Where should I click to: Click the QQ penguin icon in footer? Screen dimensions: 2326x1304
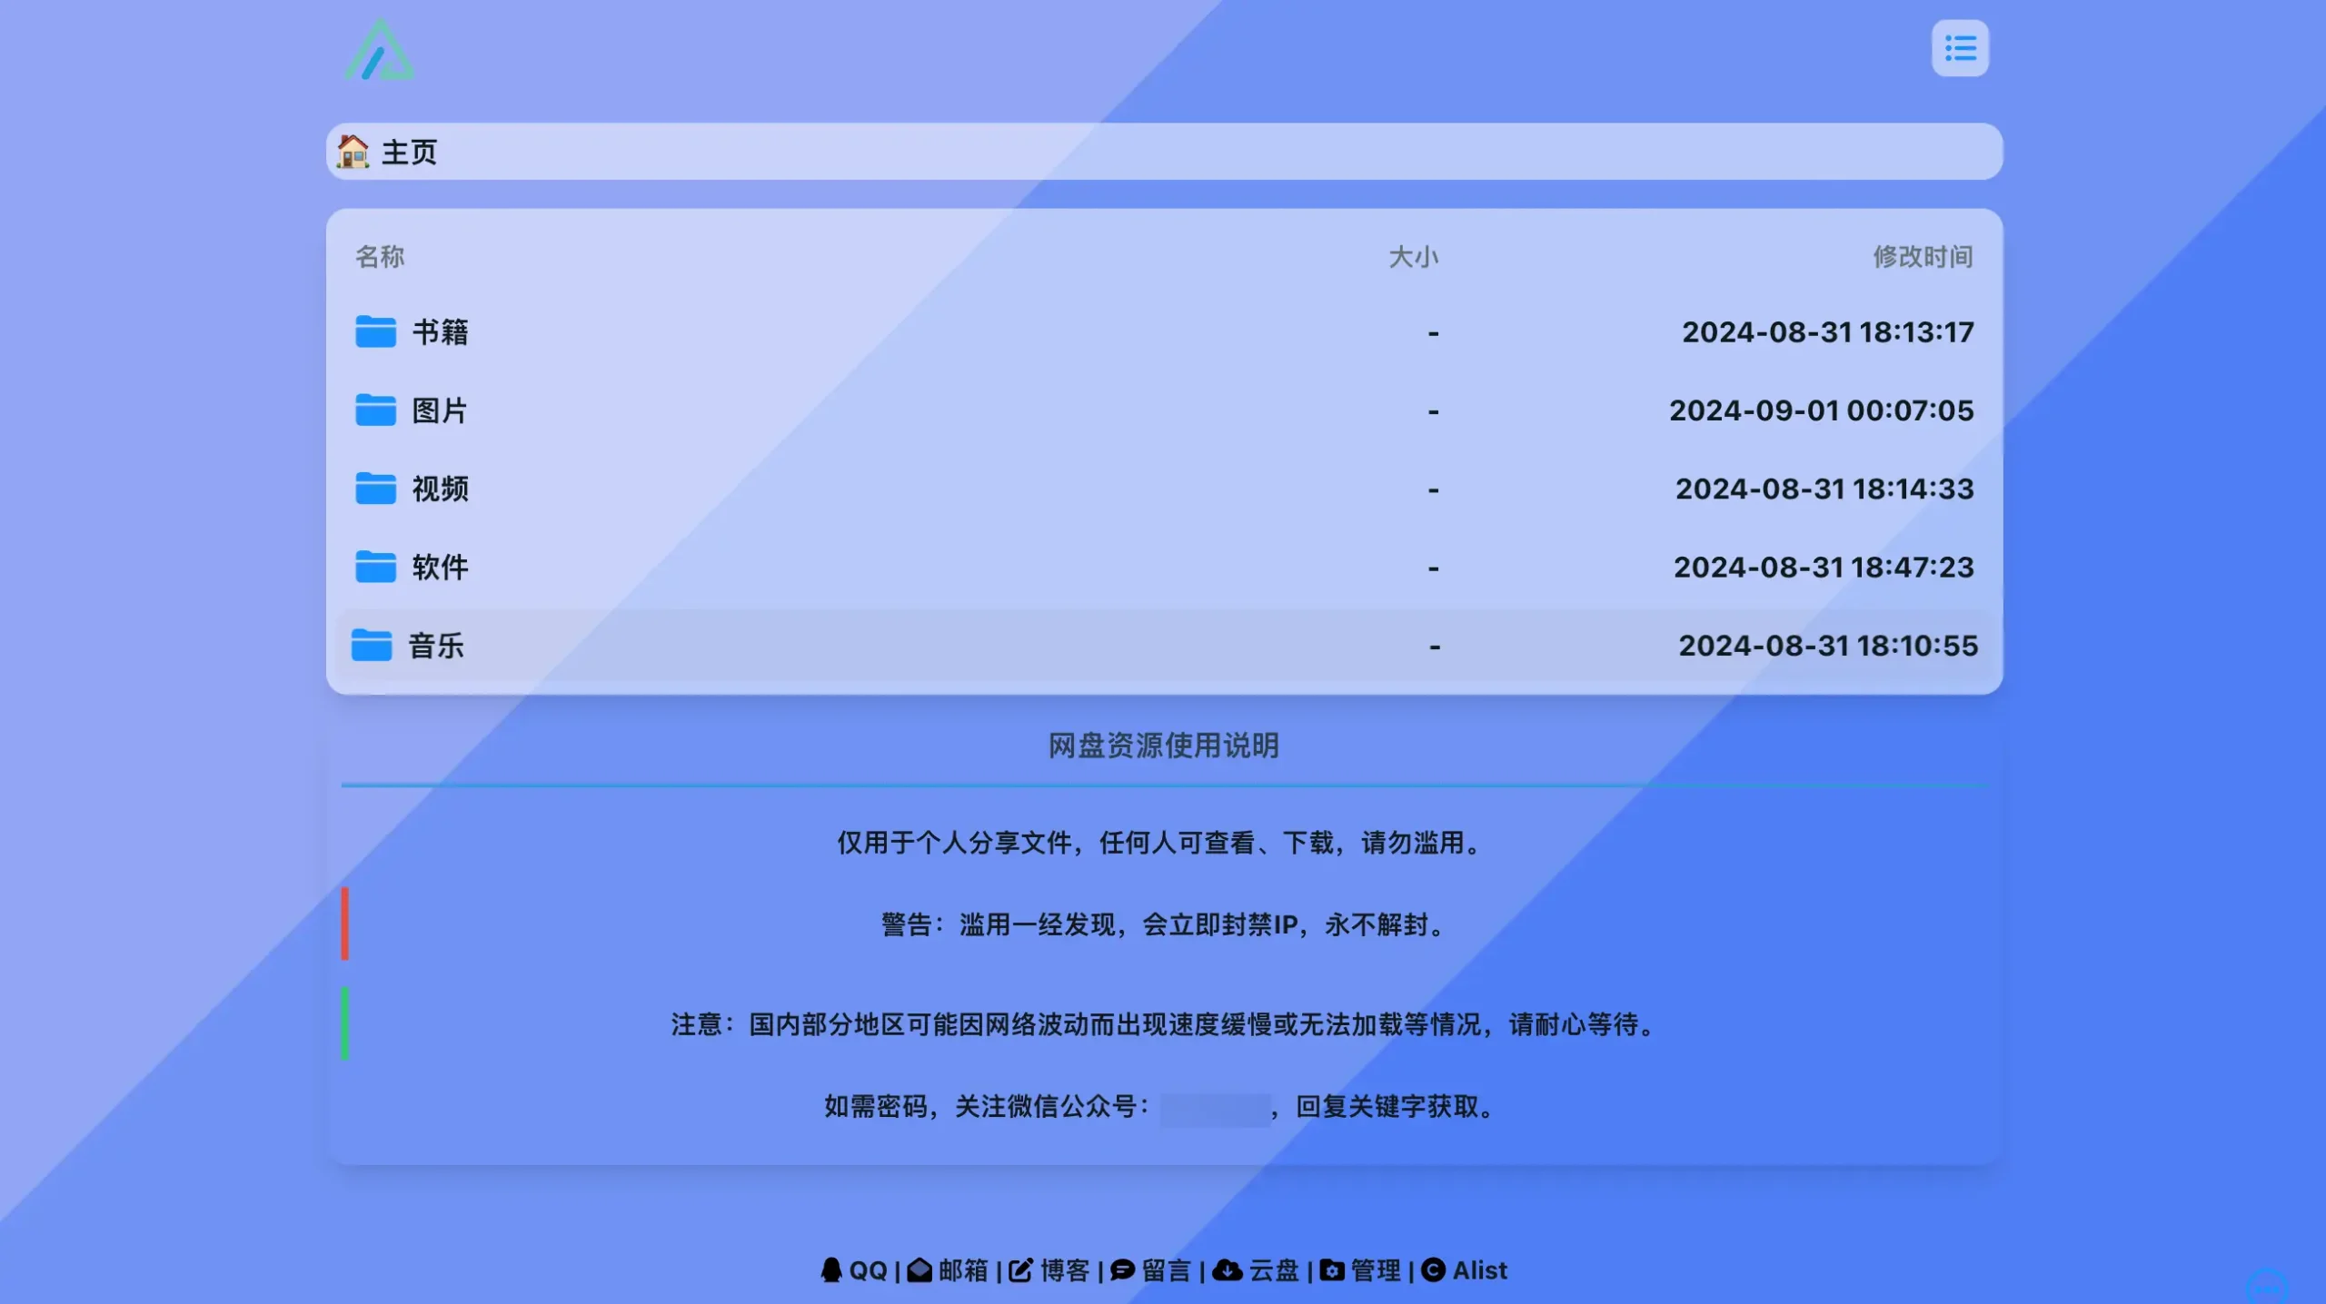pyautogui.click(x=831, y=1270)
